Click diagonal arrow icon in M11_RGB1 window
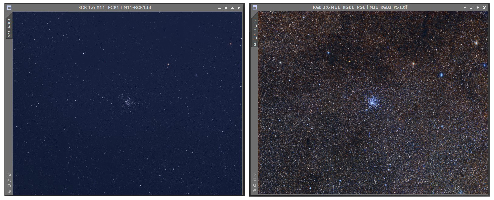Screen dimensions: 494x200 click(9, 175)
